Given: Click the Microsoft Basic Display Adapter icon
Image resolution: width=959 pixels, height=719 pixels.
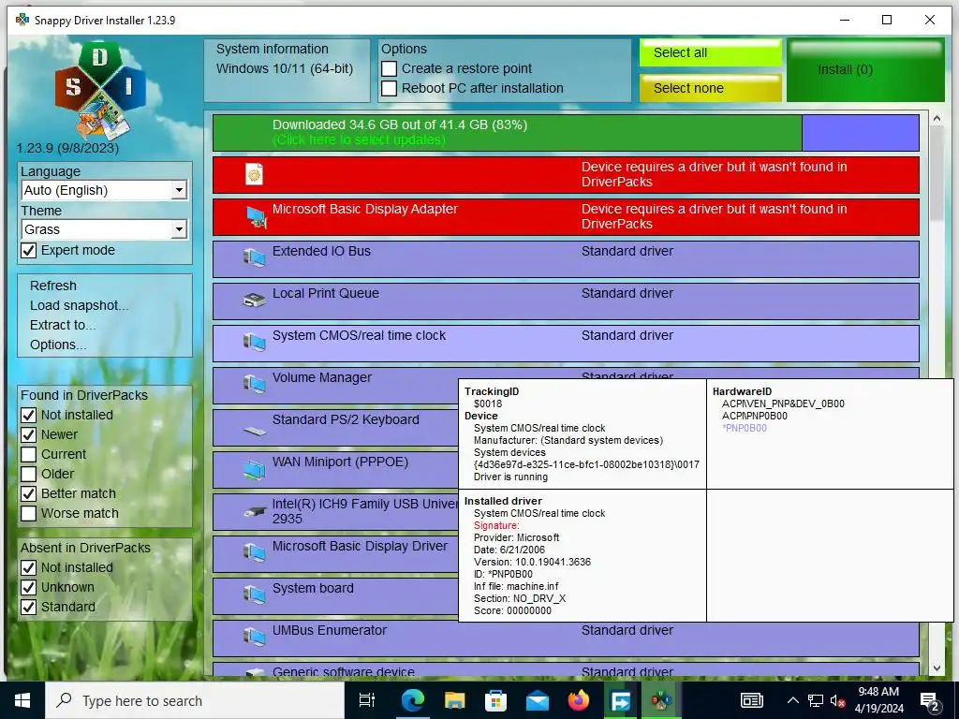Looking at the screenshot, I should coord(255,217).
